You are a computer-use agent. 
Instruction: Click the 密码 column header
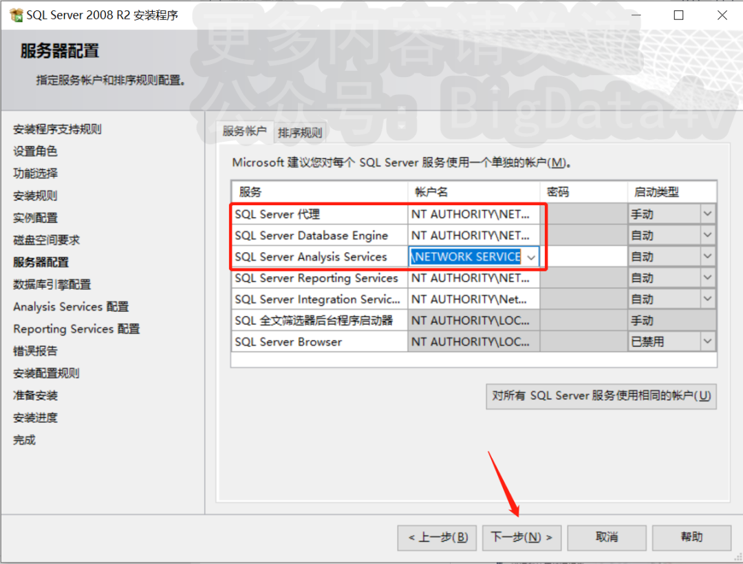584,192
